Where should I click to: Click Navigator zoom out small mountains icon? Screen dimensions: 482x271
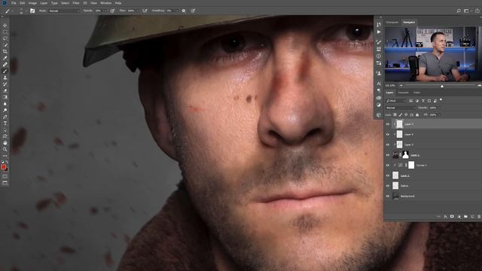401,86
